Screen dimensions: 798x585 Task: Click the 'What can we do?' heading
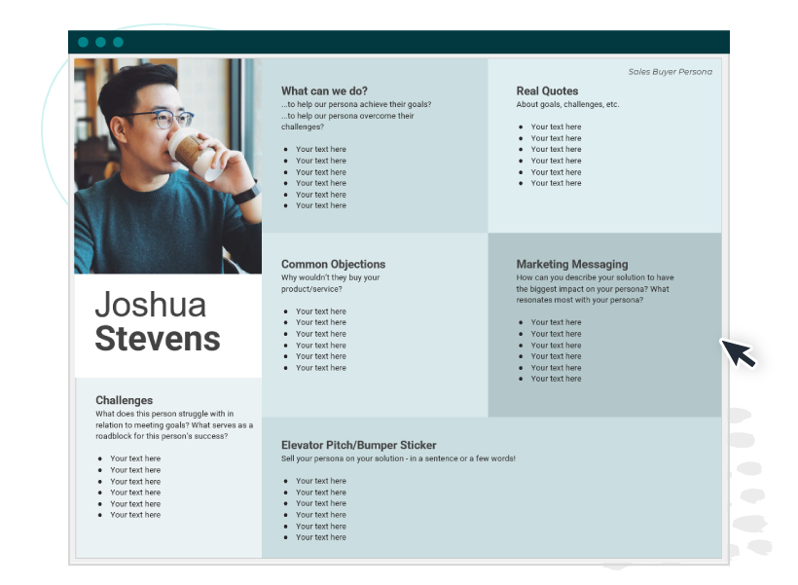324,91
